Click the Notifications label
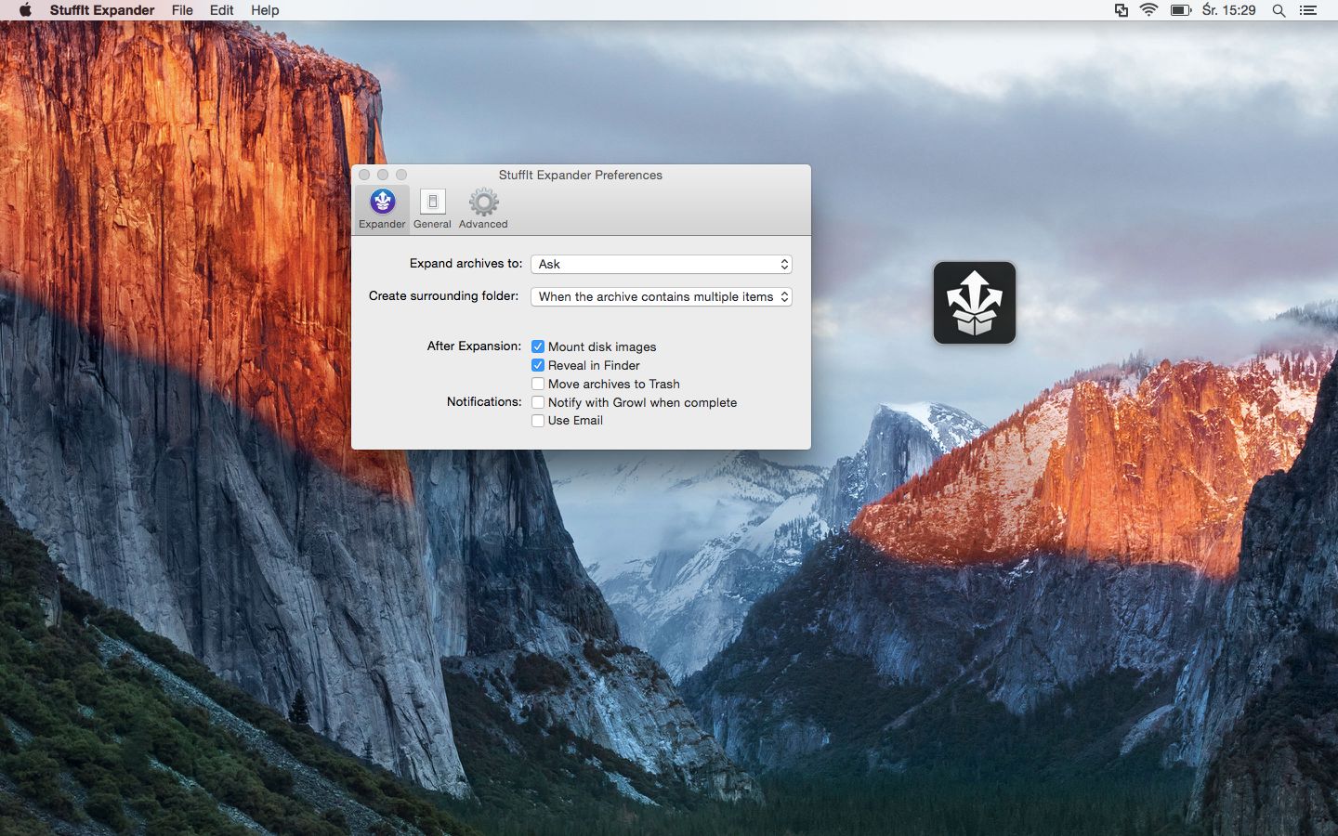This screenshot has height=836, width=1338. (484, 401)
